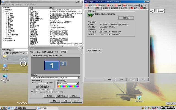Open the POWERPLAY(tm) tab
176x110 pixels.
pyautogui.click(x=131, y=5)
